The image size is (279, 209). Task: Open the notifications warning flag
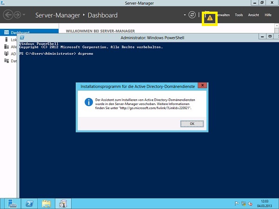pos(210,18)
